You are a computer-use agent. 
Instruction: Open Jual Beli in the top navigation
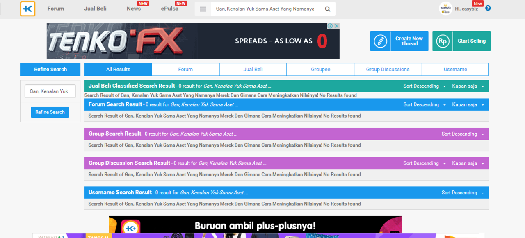coord(95,9)
